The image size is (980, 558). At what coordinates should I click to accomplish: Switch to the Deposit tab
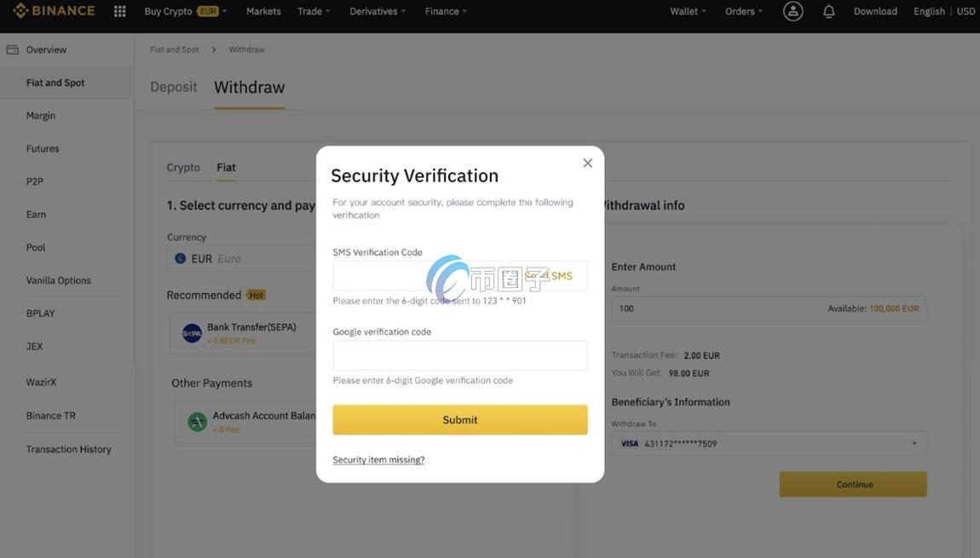(173, 87)
